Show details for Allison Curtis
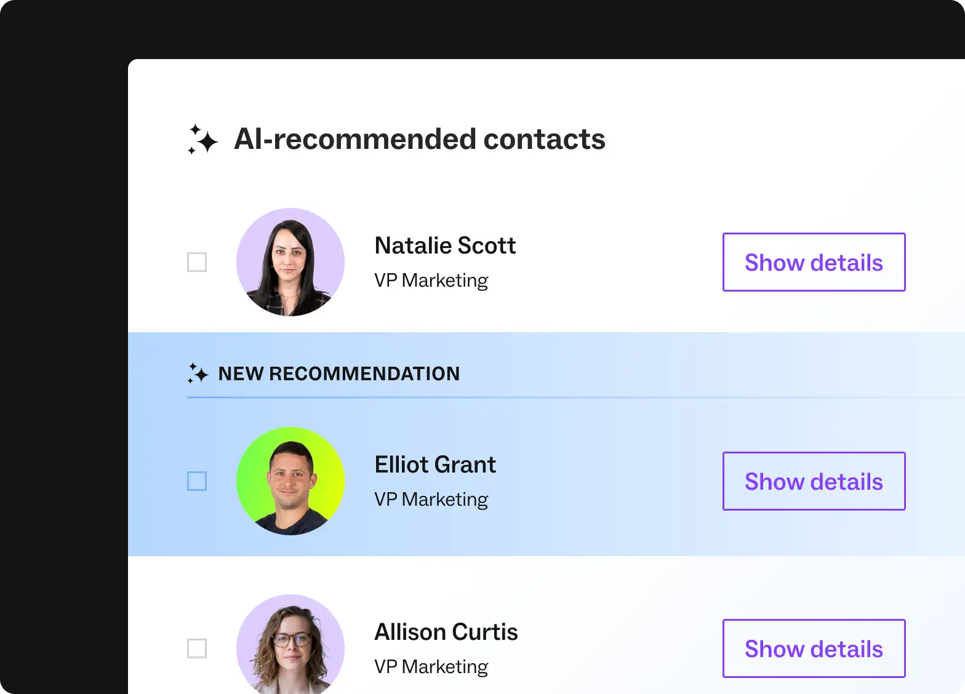Image resolution: width=965 pixels, height=694 pixels. (x=814, y=648)
